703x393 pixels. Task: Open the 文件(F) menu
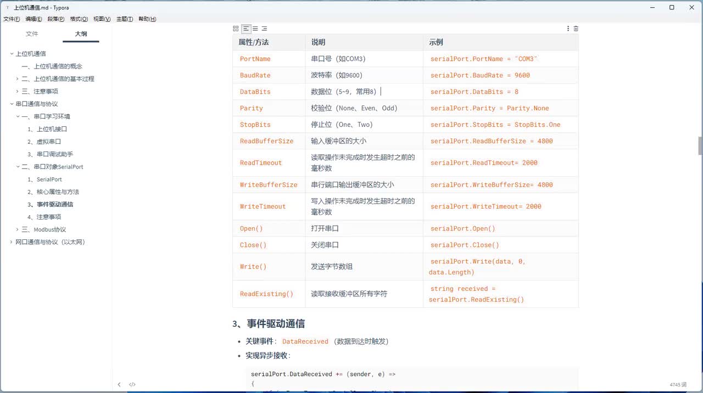(12, 19)
